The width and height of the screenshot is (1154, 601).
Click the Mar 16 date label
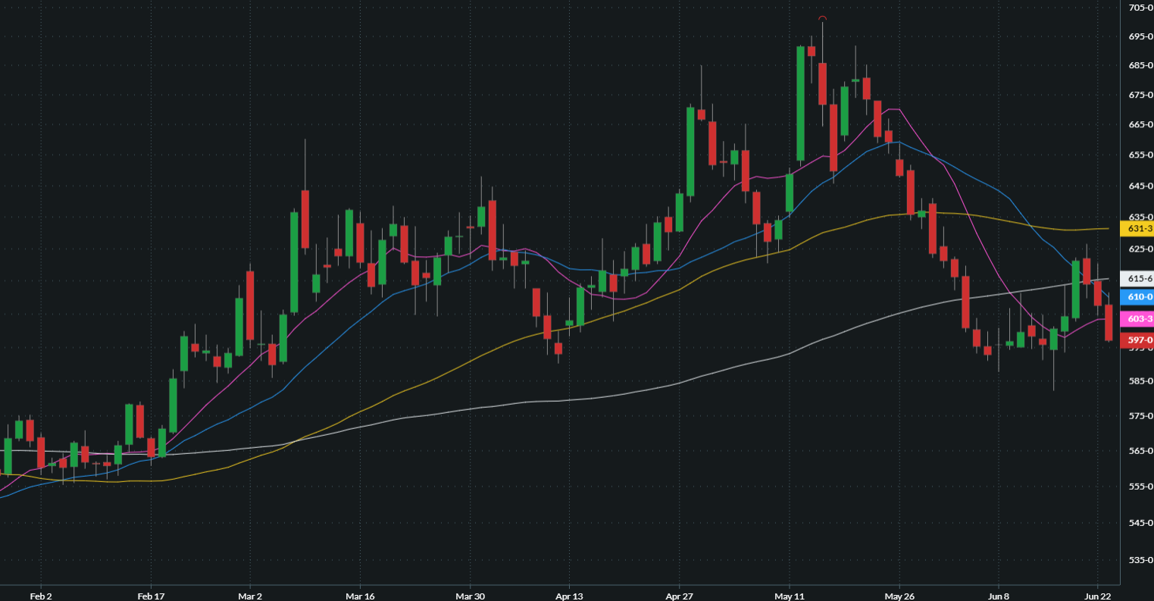360,596
